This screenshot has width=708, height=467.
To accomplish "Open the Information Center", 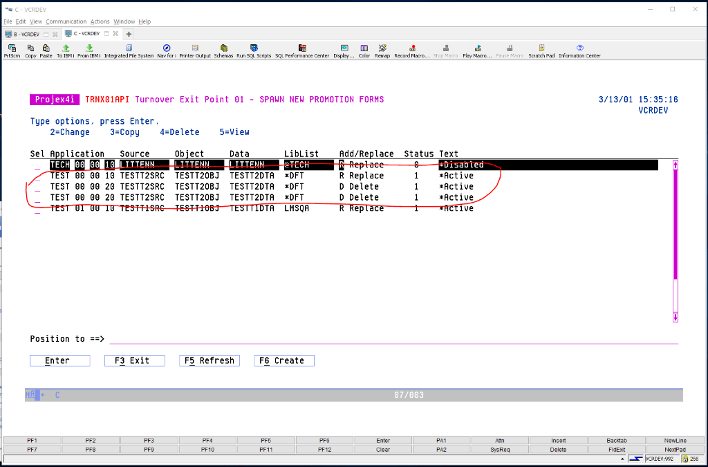I will pos(580,51).
